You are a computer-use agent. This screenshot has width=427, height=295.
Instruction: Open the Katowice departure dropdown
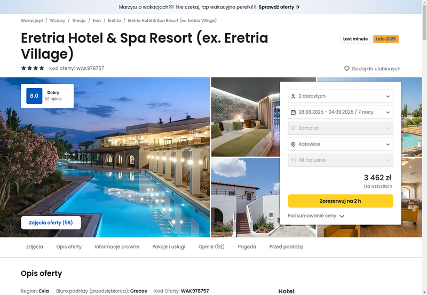tap(341, 144)
